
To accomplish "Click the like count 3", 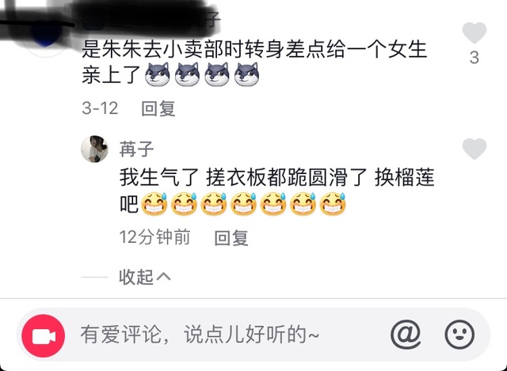I will 475,58.
